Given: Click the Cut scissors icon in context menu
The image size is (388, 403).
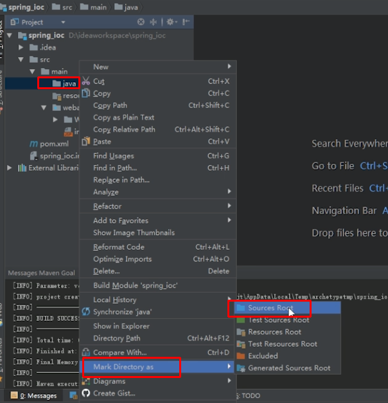Looking at the screenshot, I should pyautogui.click(x=86, y=81).
